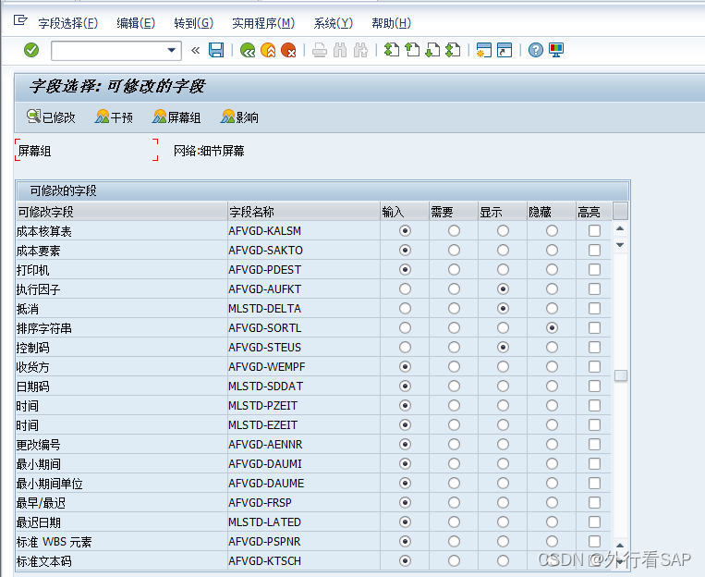Click the vertical scrollbar thumb
Screen dimensions: 705x577
621,375
